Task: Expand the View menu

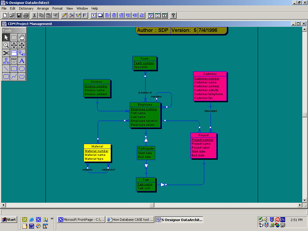Action: (x=69, y=8)
